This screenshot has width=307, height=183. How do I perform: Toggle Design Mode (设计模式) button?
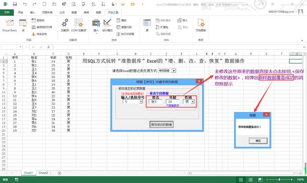tap(107, 25)
